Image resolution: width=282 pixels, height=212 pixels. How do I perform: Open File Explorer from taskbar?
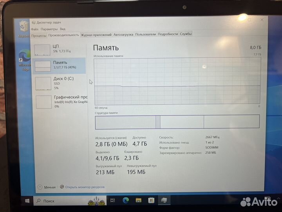(x=139, y=200)
